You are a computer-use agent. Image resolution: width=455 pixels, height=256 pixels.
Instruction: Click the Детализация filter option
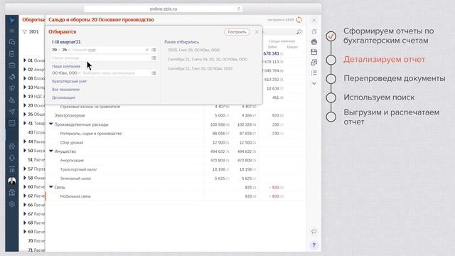click(x=63, y=97)
